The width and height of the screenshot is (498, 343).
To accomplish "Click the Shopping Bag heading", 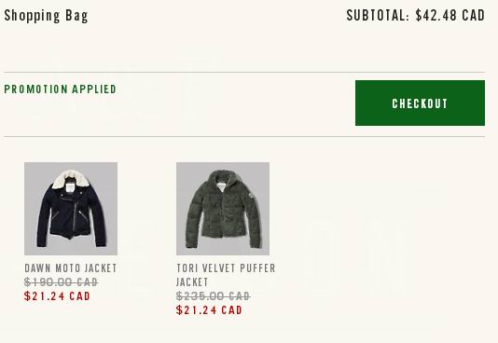I will [46, 16].
